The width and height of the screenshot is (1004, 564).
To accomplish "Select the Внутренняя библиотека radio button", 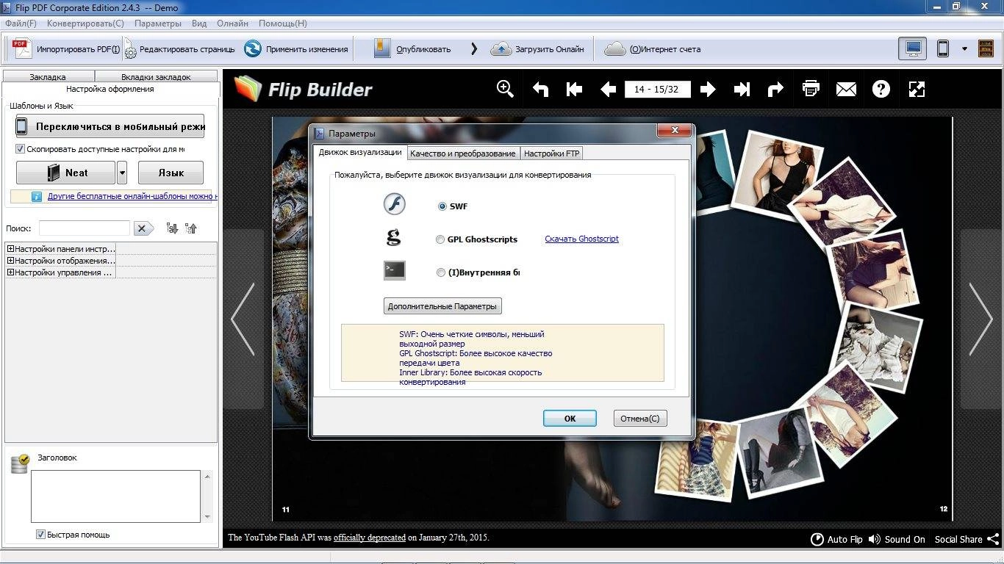I will 441,272.
